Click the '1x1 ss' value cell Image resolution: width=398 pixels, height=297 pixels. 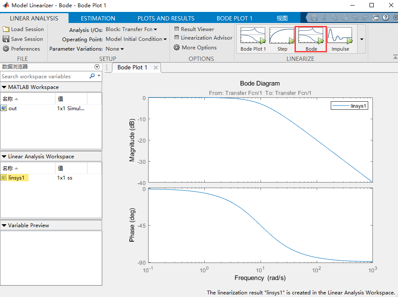(x=65, y=178)
